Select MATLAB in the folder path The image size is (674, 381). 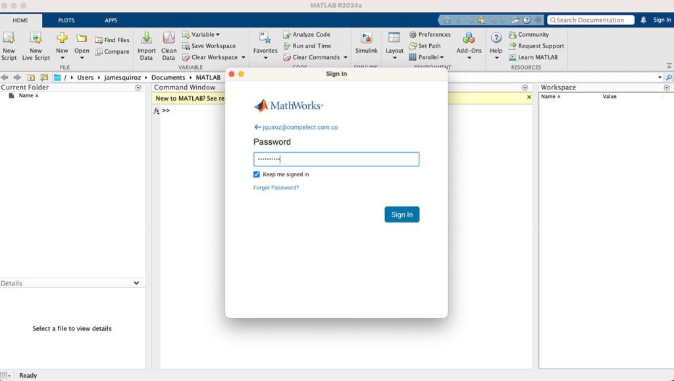(x=208, y=77)
